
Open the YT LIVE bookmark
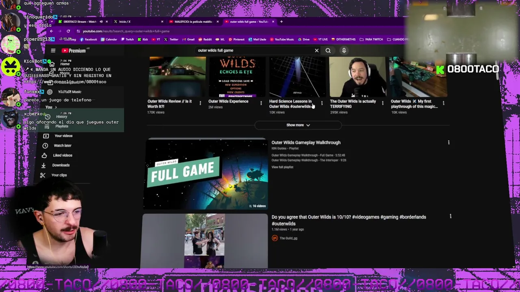coord(321,39)
